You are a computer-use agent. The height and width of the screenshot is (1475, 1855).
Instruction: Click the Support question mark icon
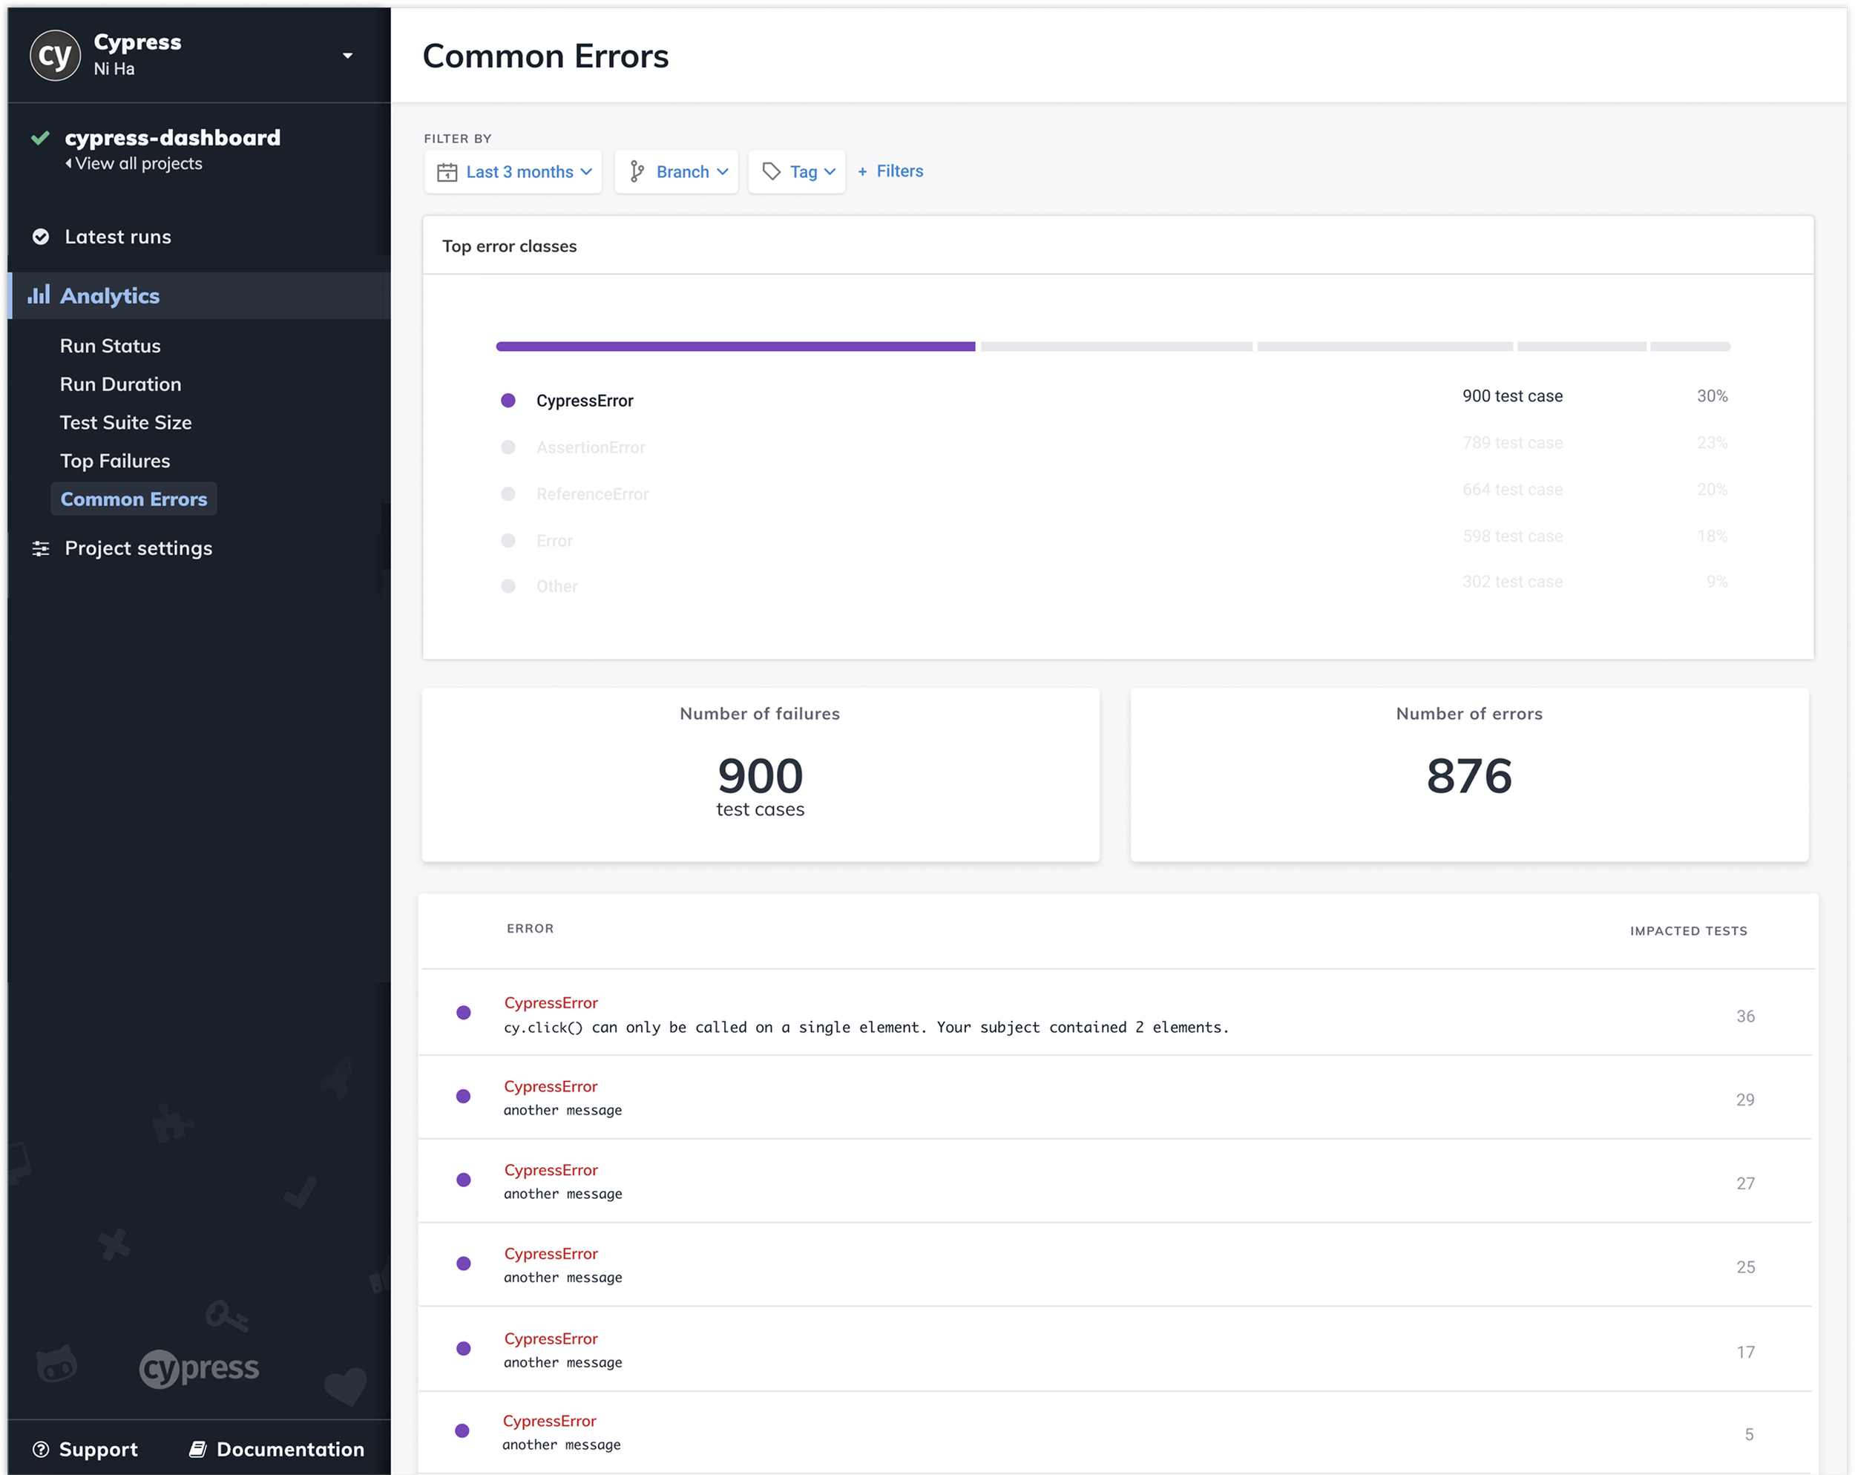point(40,1449)
